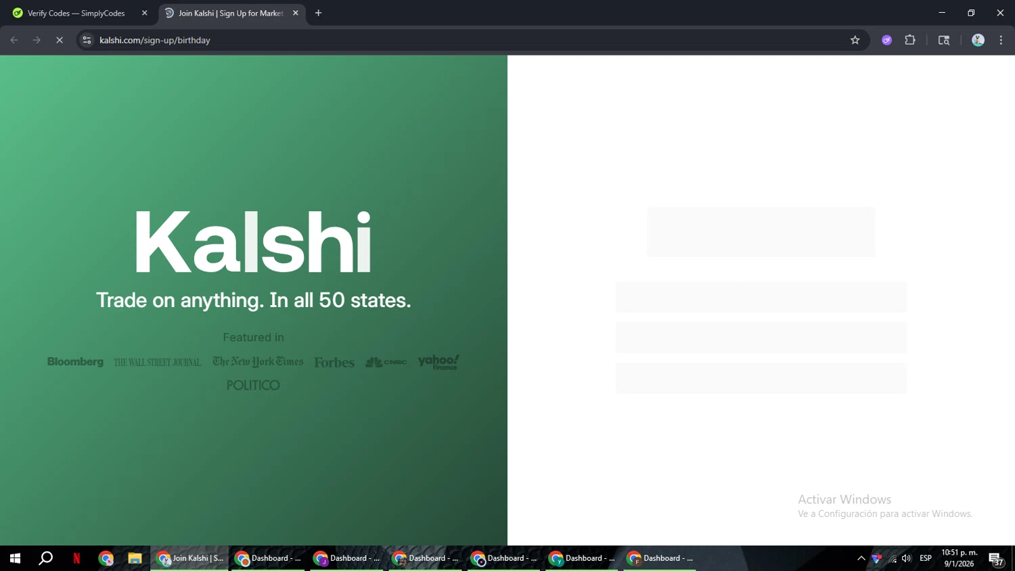View site information for kalshi.com
The image size is (1015, 571).
[x=87, y=40]
